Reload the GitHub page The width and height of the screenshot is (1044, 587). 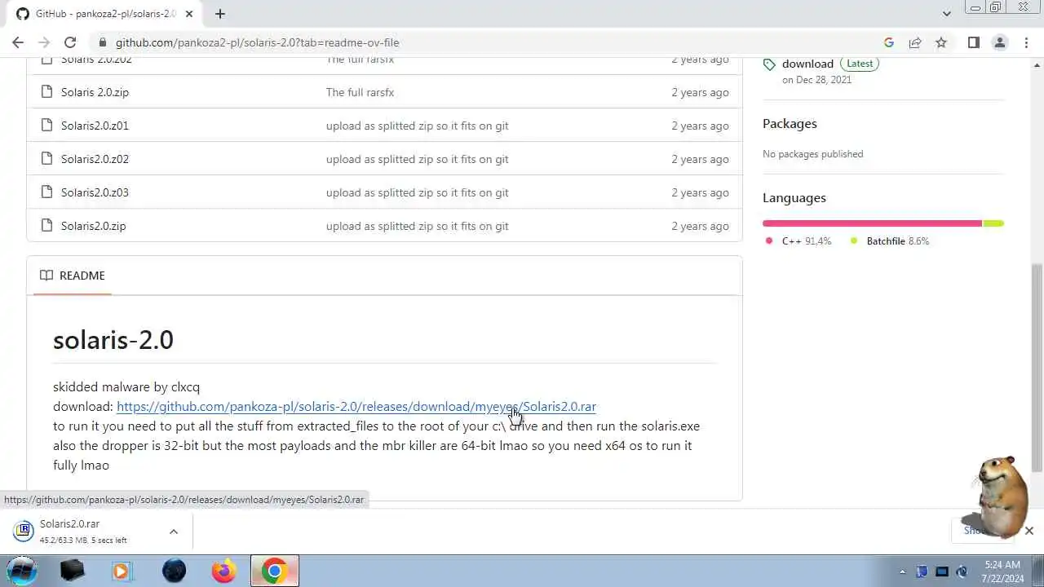tap(70, 42)
